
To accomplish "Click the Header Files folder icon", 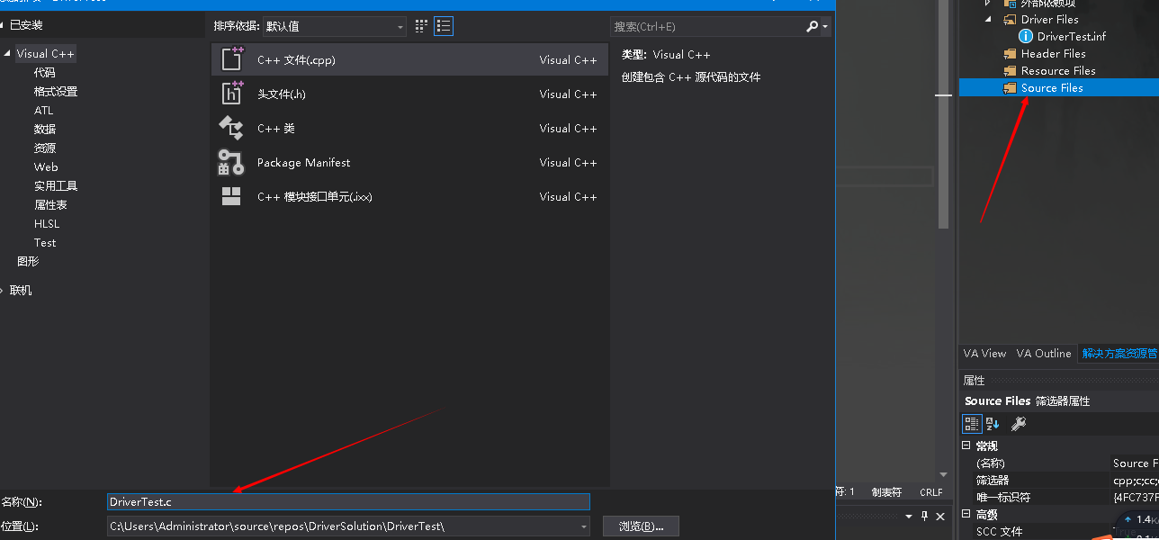I will (1011, 53).
